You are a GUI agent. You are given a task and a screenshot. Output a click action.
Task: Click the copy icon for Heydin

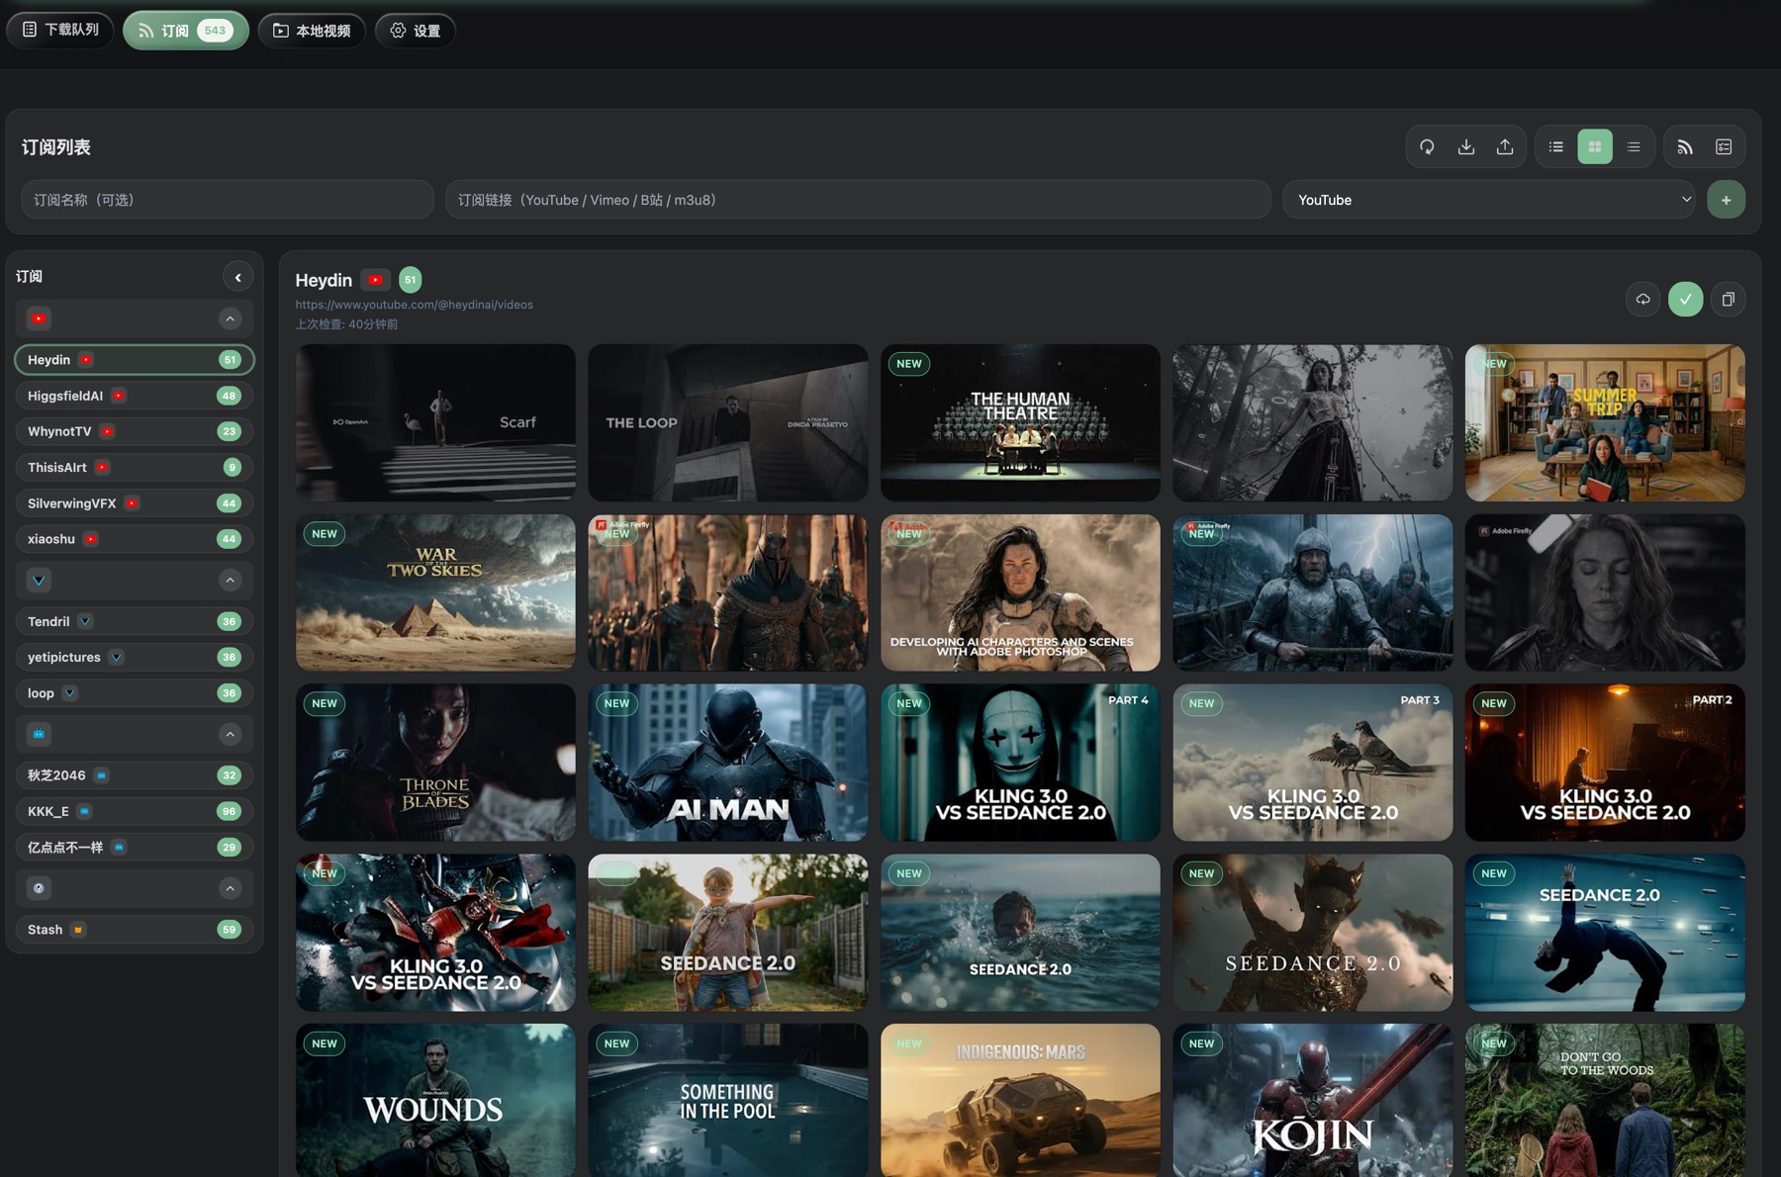click(x=1728, y=299)
